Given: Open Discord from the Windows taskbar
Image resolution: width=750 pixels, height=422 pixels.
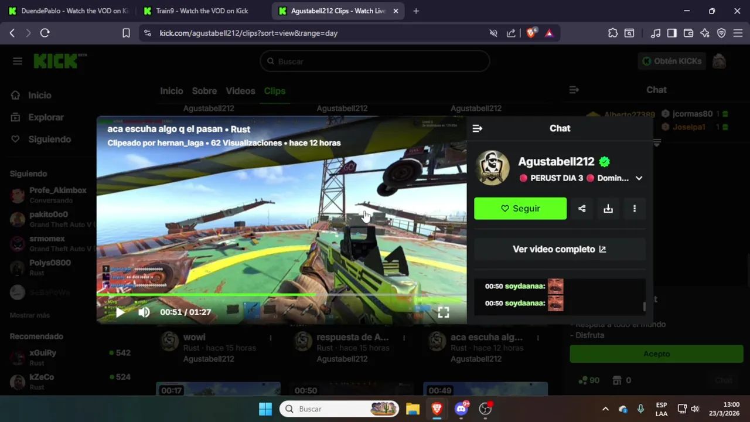Looking at the screenshot, I should click(461, 409).
